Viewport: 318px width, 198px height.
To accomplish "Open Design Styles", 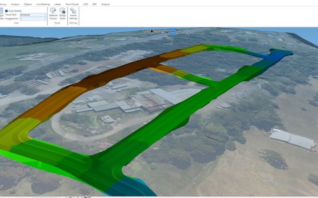I will (63, 13).
